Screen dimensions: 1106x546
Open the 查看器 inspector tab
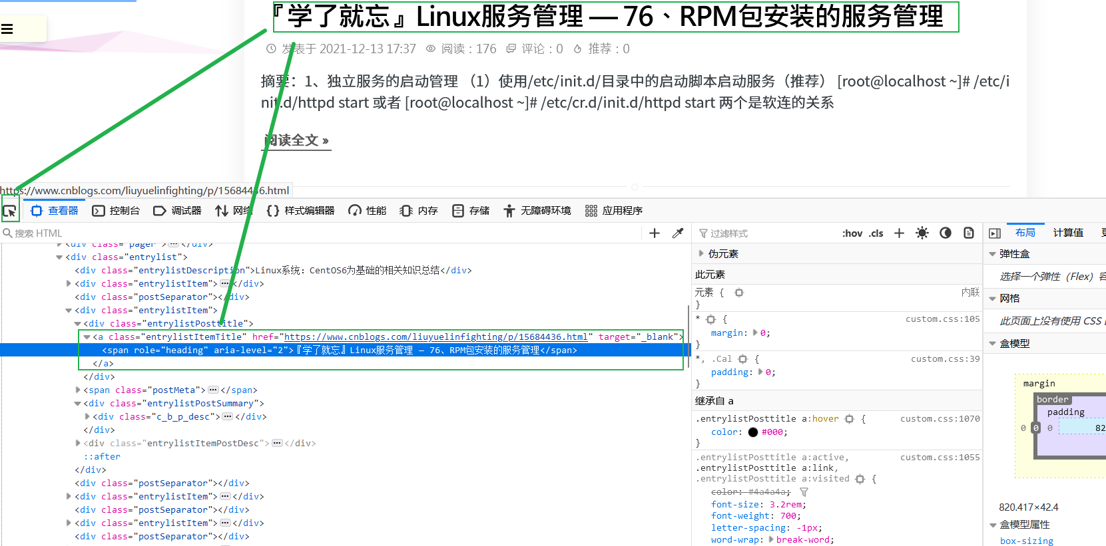click(55, 211)
